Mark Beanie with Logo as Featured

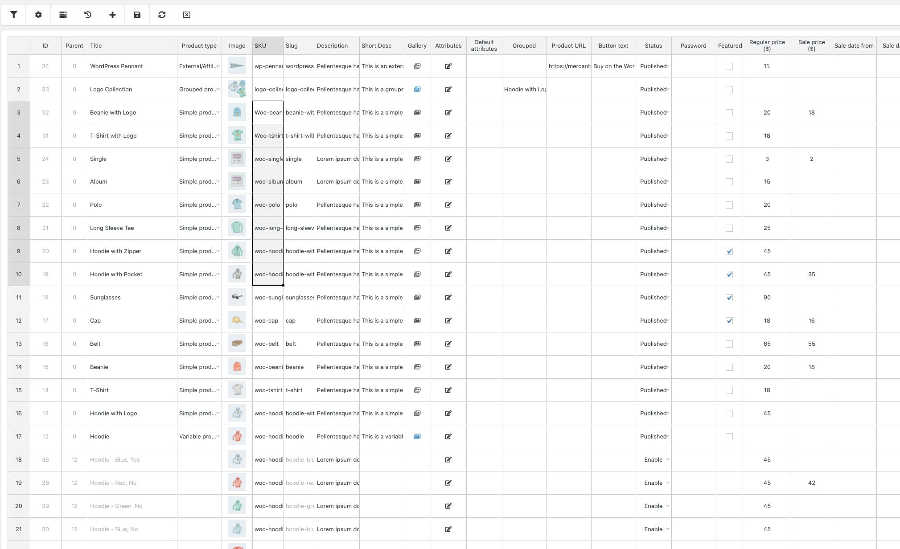[x=729, y=112]
